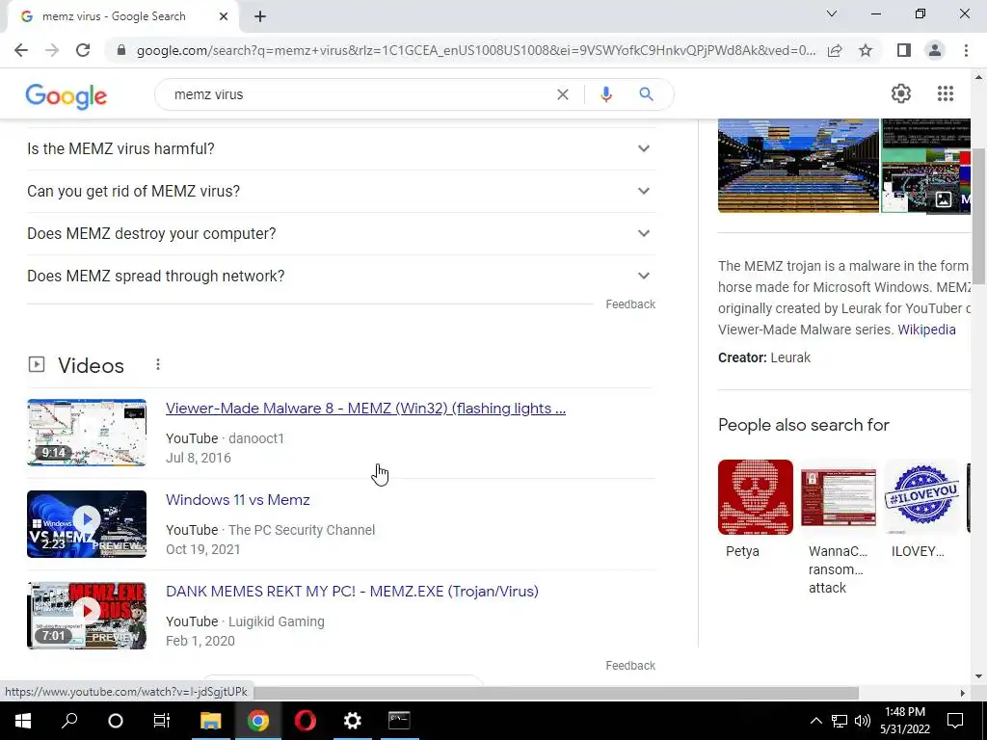Play the 2:23 Windows vs MEMZ thumbnail
This screenshot has height=740, width=987.
point(87,524)
